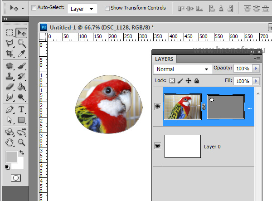Image resolution: width=272 pixels, height=201 pixels.
Task: Pick the Eyedropper tool
Action: click(x=21, y=54)
